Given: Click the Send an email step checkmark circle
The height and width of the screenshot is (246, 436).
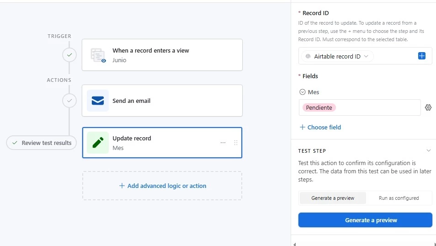Looking at the screenshot, I should (69, 101).
